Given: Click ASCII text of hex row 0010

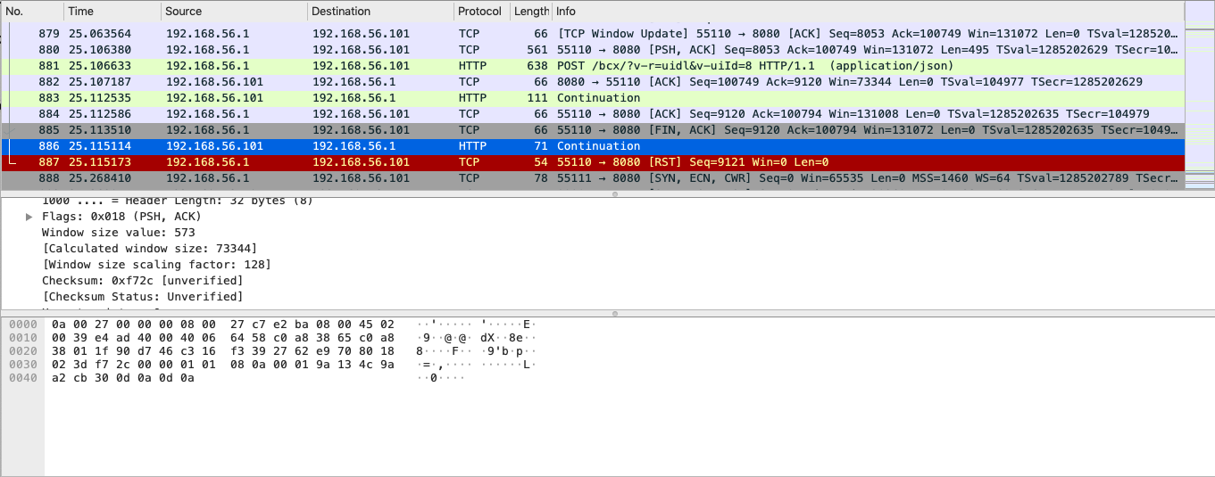Looking at the screenshot, I should 475,338.
